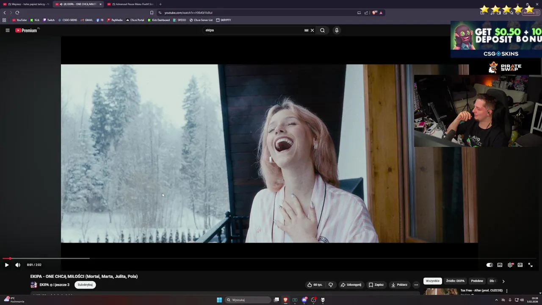
Task: Turn on subtitles in player
Action: click(500, 265)
